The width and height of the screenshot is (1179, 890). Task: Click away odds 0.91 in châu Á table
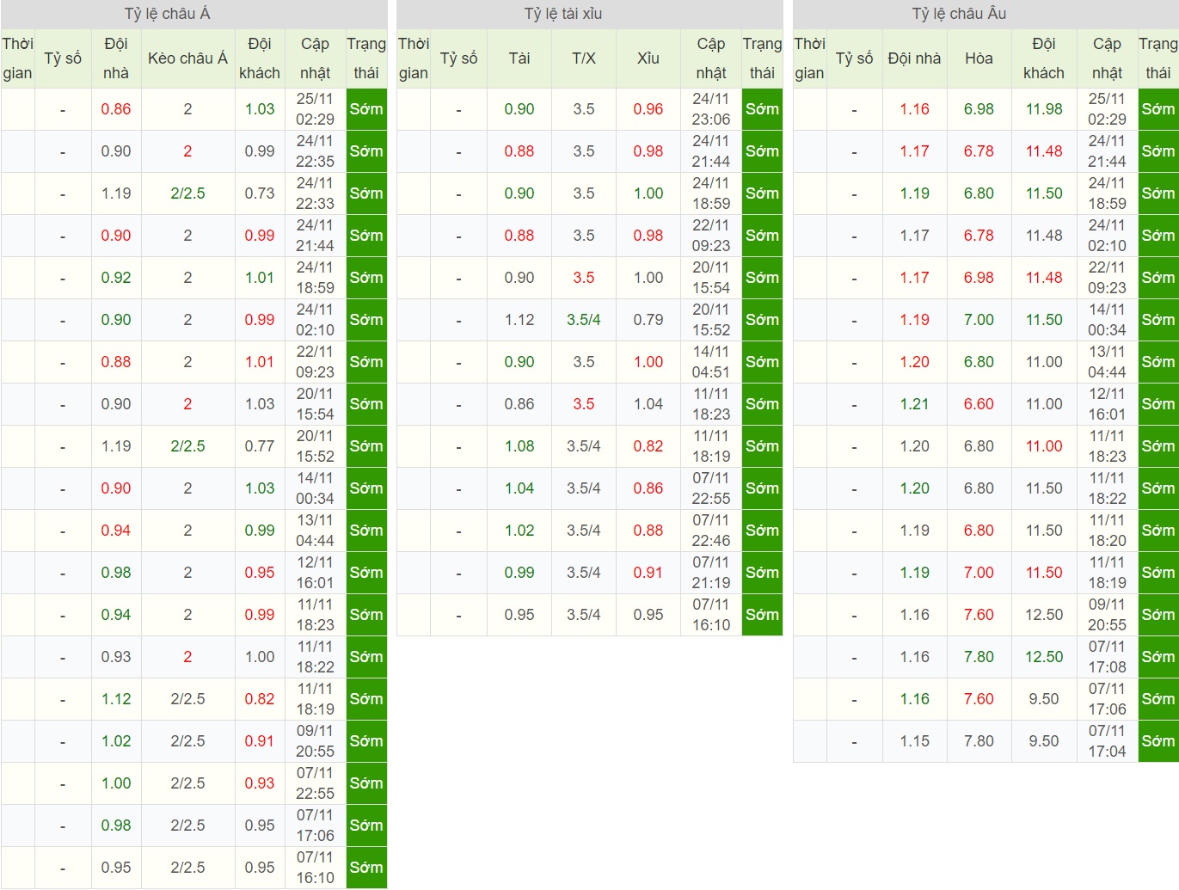click(260, 741)
